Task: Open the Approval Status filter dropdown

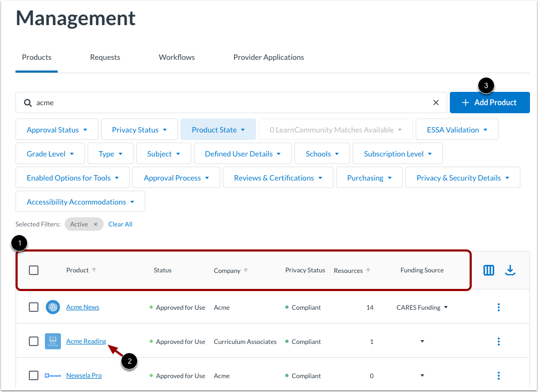Action: click(x=56, y=129)
